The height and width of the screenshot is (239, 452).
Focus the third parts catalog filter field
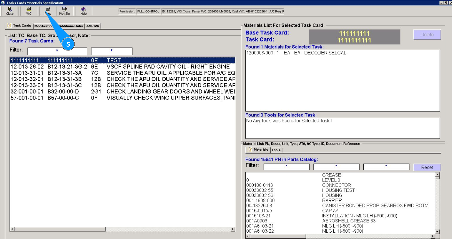point(386,167)
